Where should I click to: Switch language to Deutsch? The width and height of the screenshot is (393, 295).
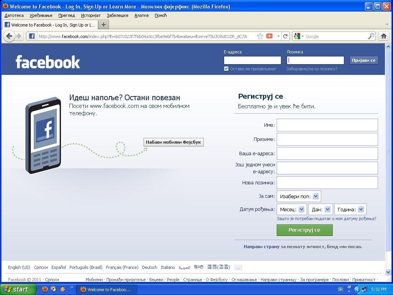[x=150, y=267]
